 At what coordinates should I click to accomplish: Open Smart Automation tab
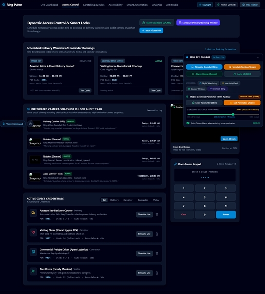coord(137,5)
